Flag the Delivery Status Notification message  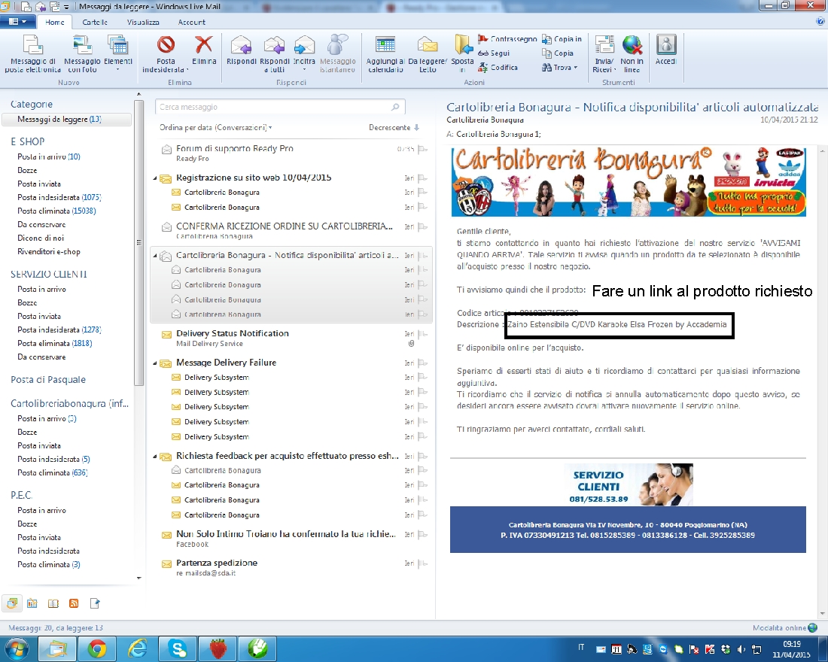tap(422, 334)
